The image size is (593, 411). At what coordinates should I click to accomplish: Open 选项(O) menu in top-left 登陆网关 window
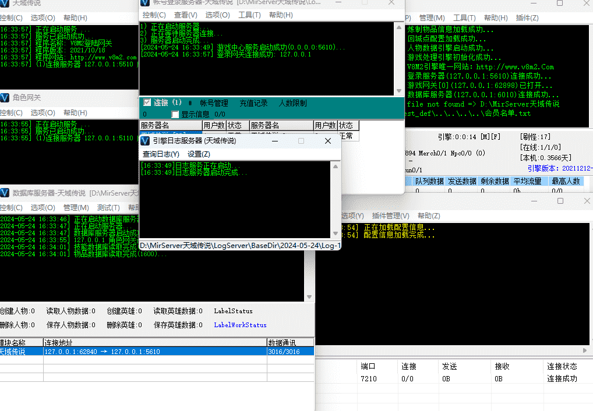point(43,18)
